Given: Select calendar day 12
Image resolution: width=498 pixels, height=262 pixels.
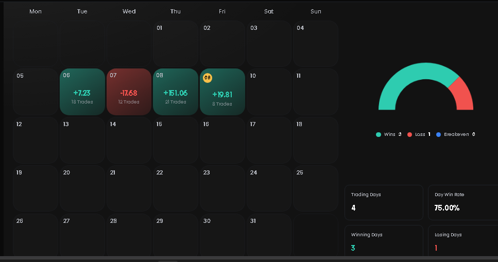Looking at the screenshot, I should click(36, 140).
